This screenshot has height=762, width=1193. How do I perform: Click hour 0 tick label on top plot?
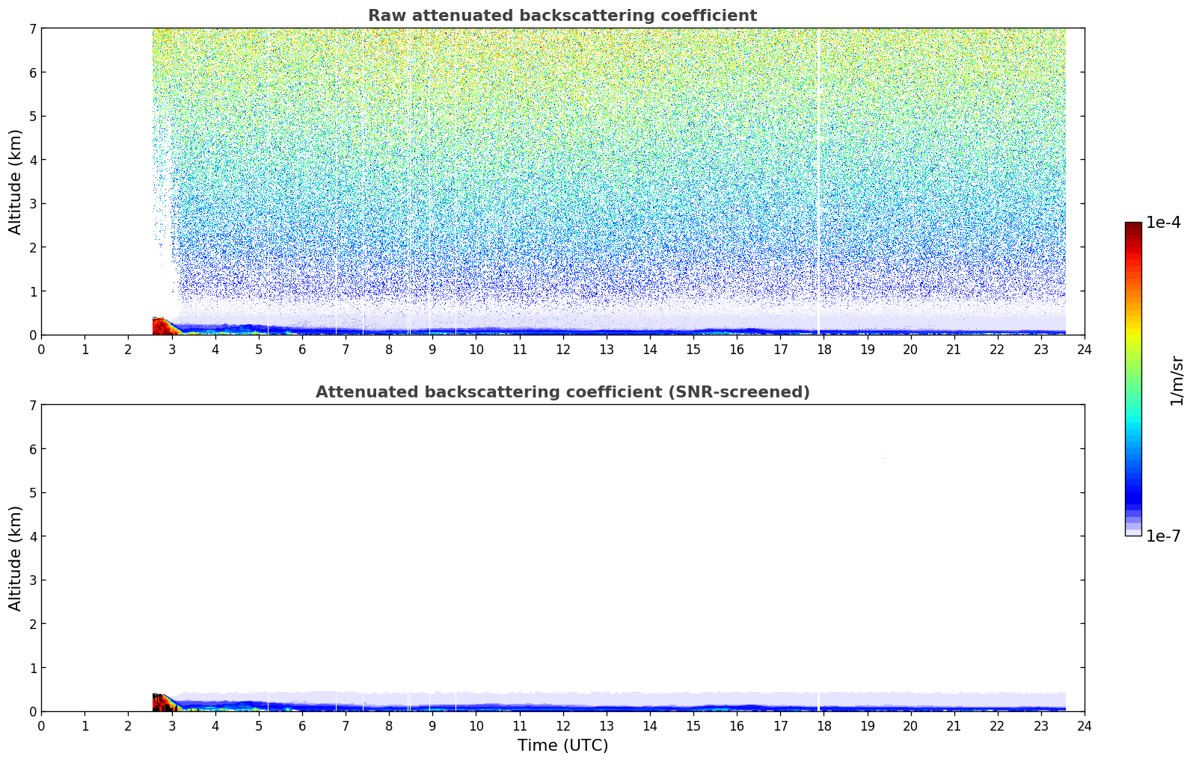coord(41,350)
